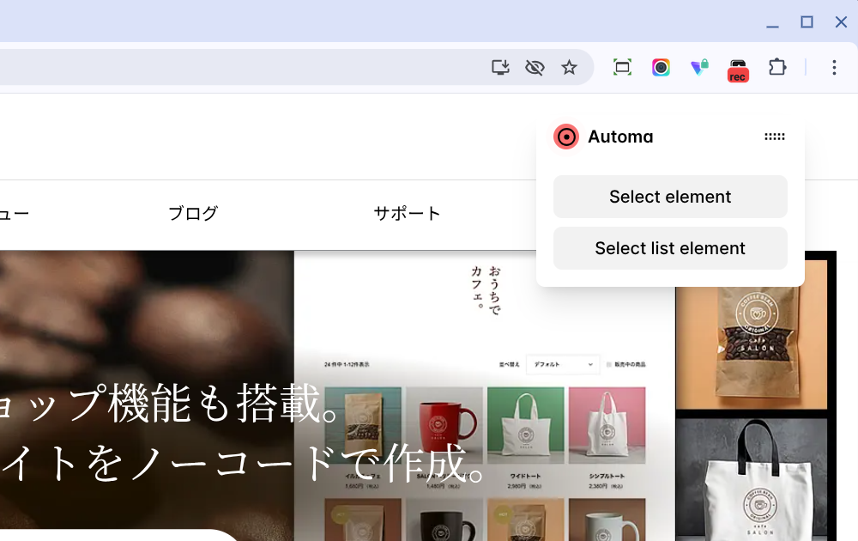
Task: Maximize the browser window
Action: coord(807,22)
